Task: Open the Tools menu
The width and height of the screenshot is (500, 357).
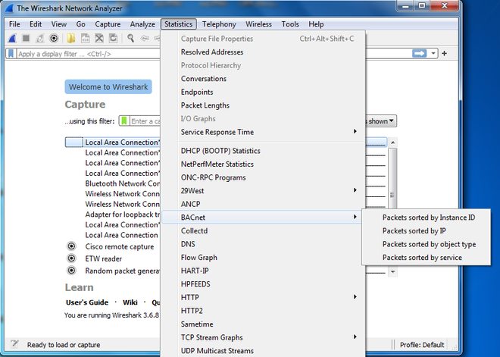Action: [290, 24]
